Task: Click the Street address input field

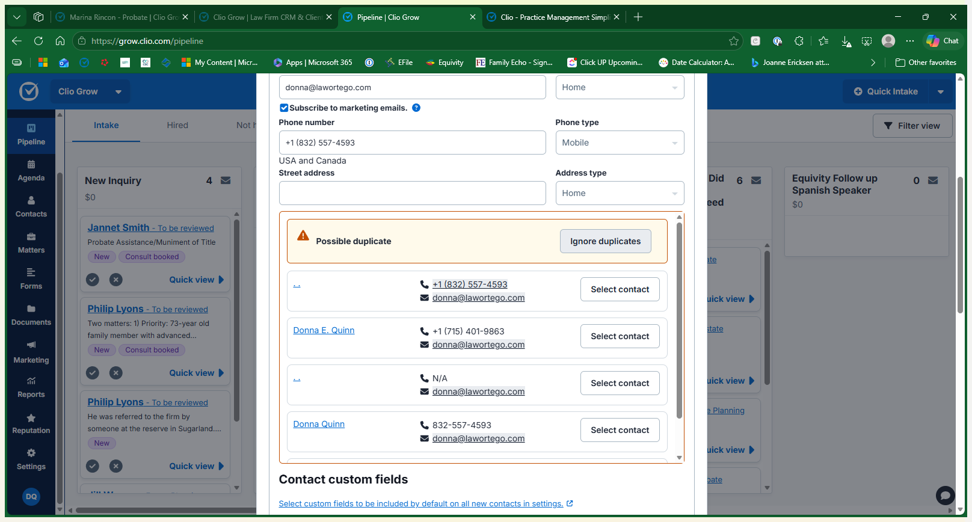Action: click(412, 193)
